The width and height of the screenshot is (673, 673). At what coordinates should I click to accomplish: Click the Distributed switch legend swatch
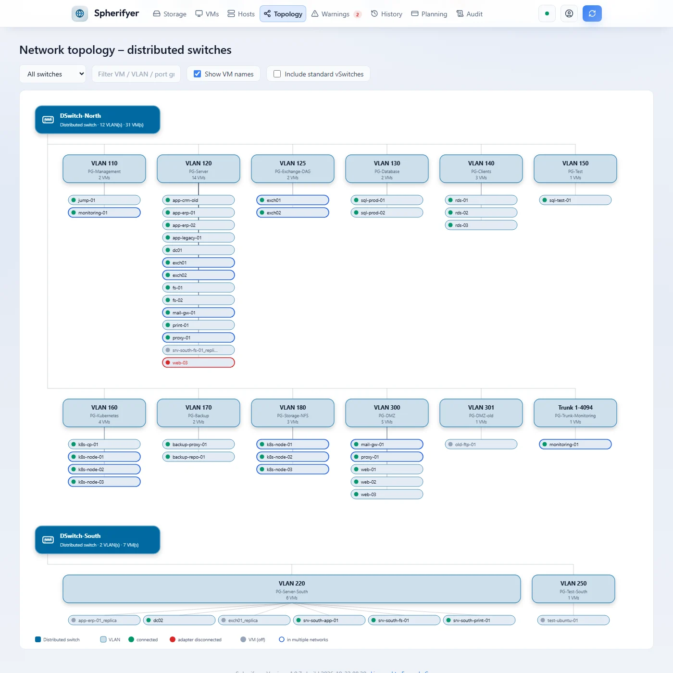pos(38,639)
